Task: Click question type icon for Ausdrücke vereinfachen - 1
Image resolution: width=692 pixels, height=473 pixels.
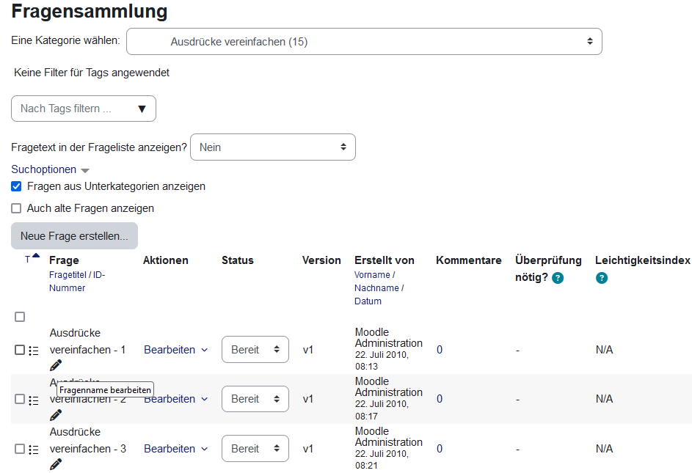Action: click(34, 351)
